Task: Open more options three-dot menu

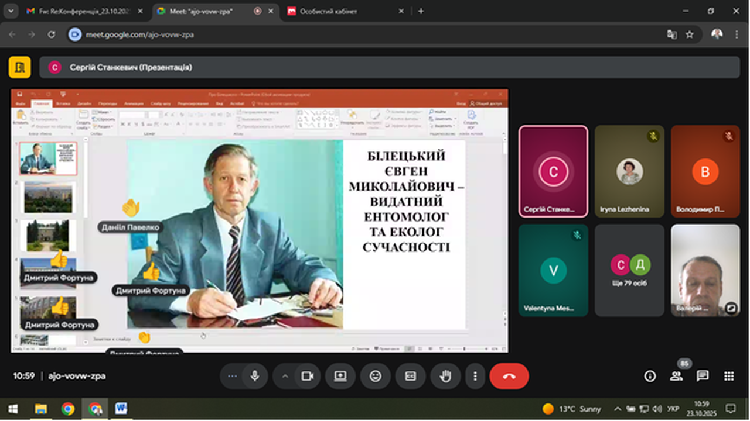Action: [475, 376]
